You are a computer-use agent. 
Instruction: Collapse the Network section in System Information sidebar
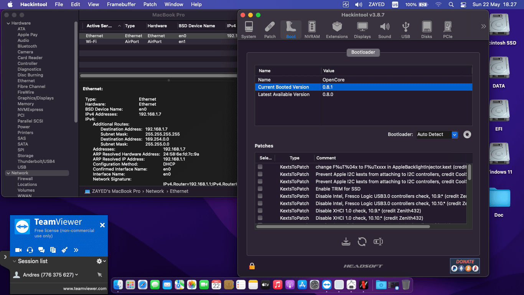coord(8,173)
